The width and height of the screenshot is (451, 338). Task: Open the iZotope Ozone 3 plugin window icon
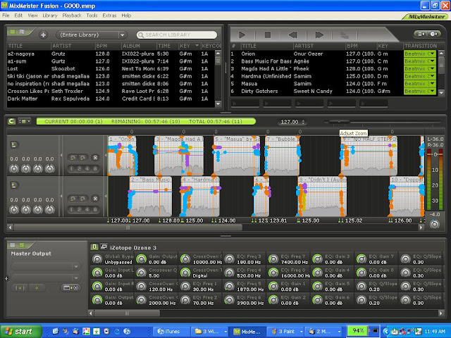pyautogui.click(x=104, y=247)
